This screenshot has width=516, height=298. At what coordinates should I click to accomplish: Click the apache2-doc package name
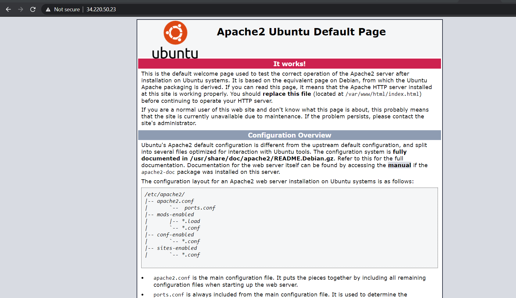point(158,172)
